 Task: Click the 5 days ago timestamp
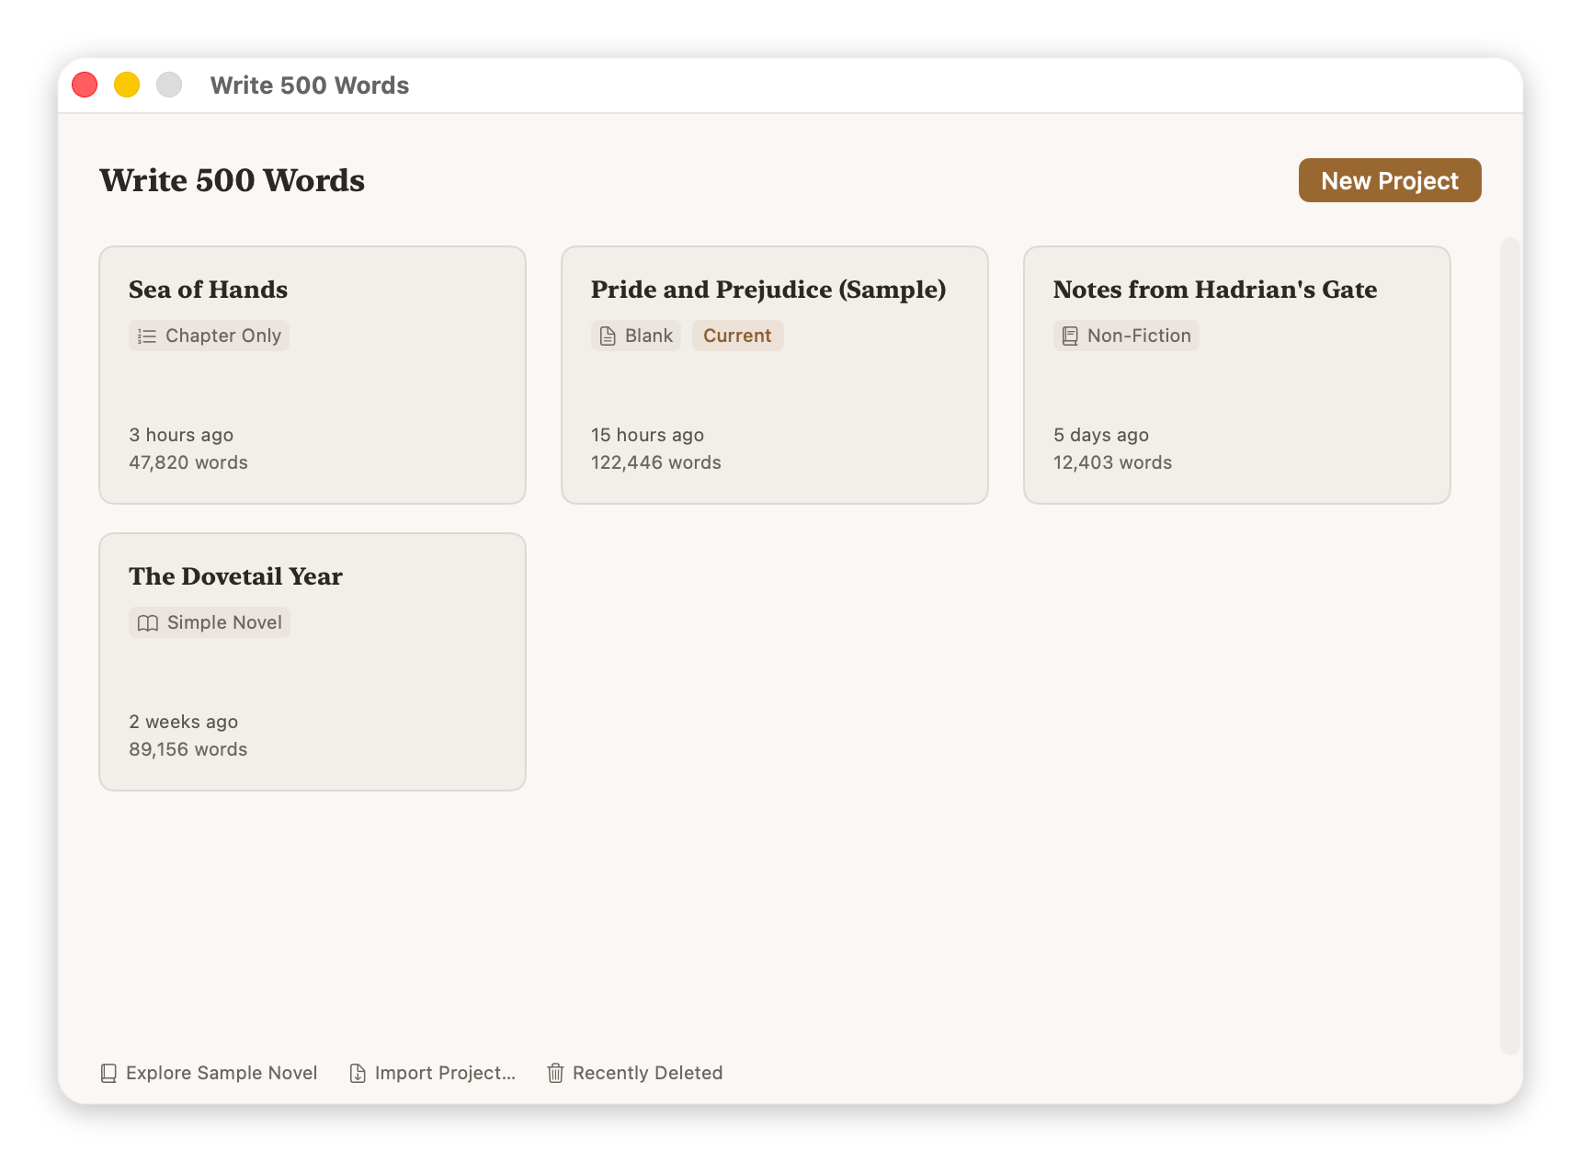1101,435
